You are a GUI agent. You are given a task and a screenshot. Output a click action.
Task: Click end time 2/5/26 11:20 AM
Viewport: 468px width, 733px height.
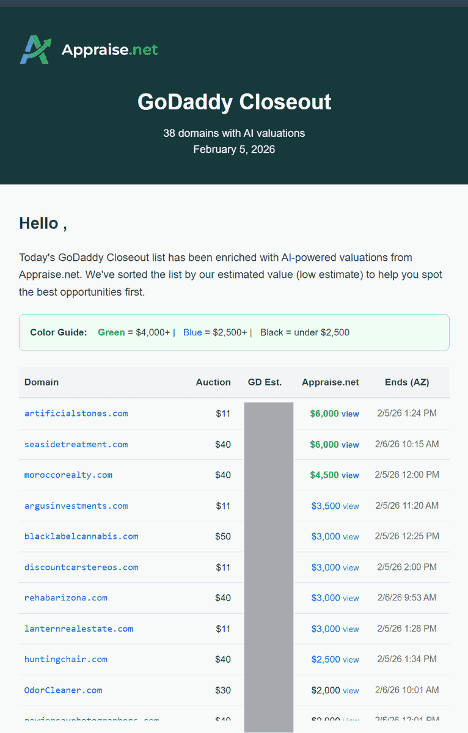coord(407,506)
